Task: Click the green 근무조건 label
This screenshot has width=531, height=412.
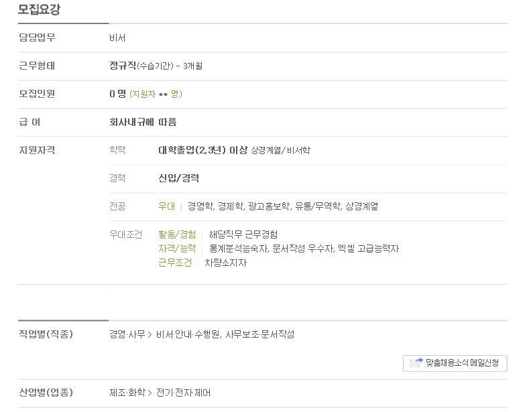Action: tap(175, 263)
